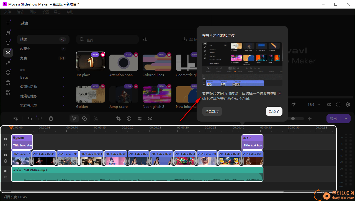Click the scissors split icon
Viewport: 355px width, 201px height.
tap(96, 119)
